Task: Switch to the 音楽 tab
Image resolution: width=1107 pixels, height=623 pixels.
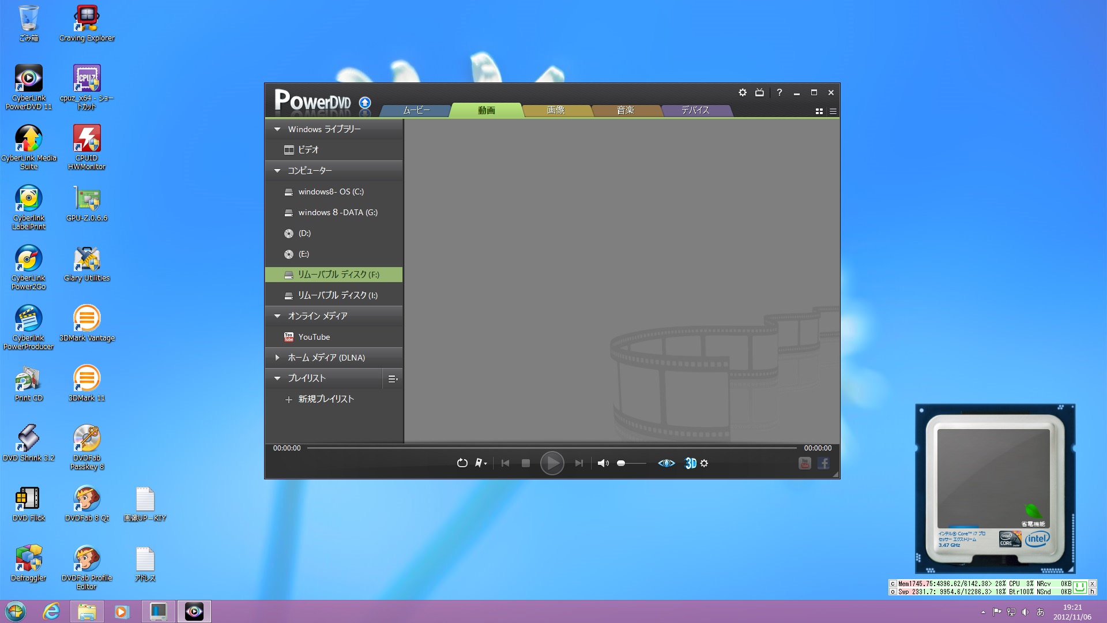Action: tap(625, 110)
